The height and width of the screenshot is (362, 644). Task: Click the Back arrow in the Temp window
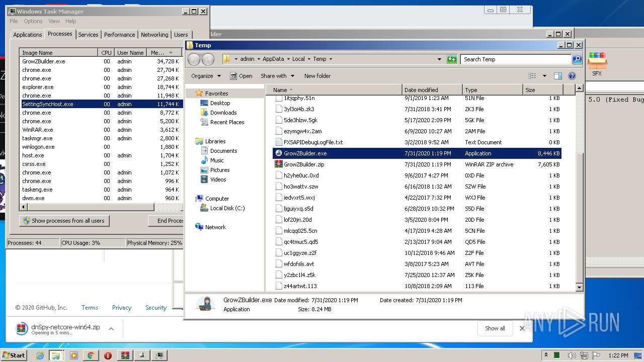click(194, 59)
